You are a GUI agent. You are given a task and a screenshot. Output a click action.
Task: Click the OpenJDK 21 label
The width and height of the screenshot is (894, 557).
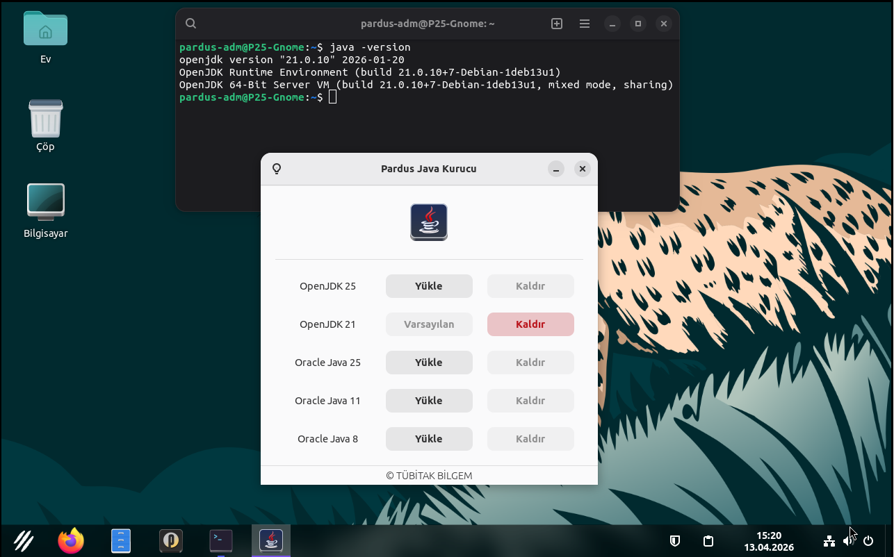(327, 324)
